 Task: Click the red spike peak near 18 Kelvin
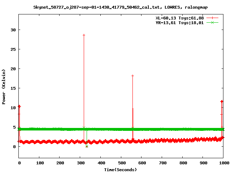[x=132, y=76]
